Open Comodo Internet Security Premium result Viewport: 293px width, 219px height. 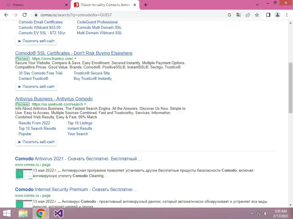click(x=76, y=190)
